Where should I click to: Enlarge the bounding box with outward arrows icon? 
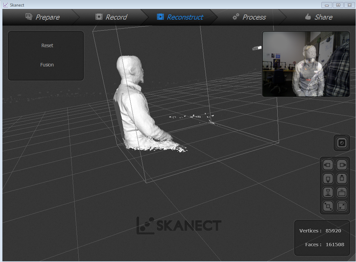pos(342,206)
